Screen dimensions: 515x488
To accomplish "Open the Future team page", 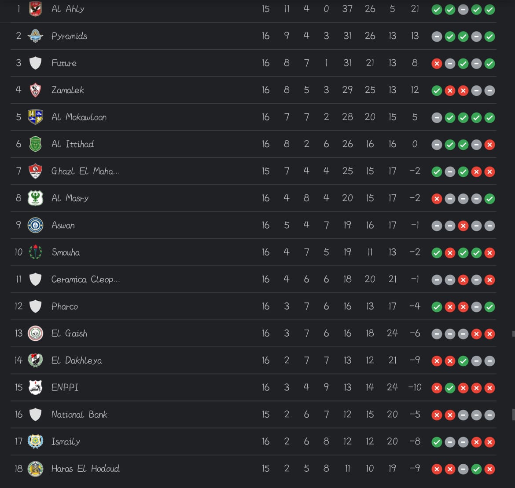I will click(64, 63).
